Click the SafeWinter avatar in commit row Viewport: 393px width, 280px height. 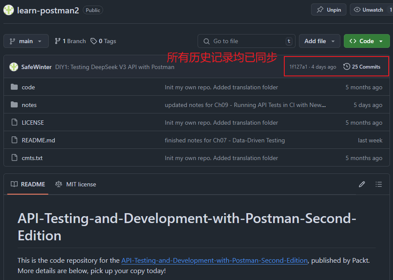(x=14, y=67)
